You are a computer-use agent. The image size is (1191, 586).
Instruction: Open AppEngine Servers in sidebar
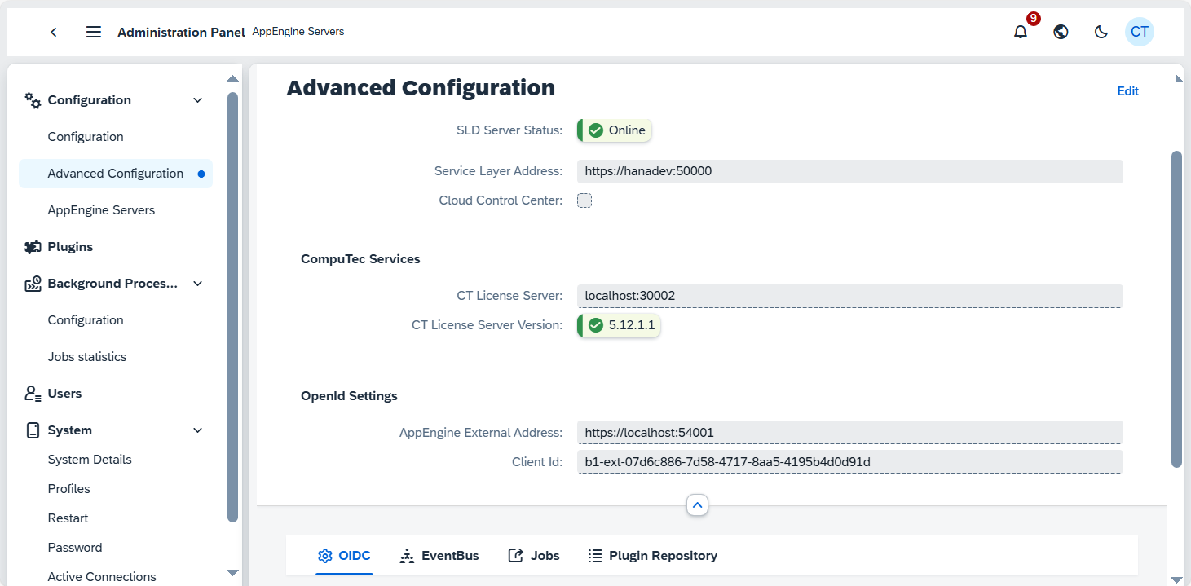click(x=101, y=210)
